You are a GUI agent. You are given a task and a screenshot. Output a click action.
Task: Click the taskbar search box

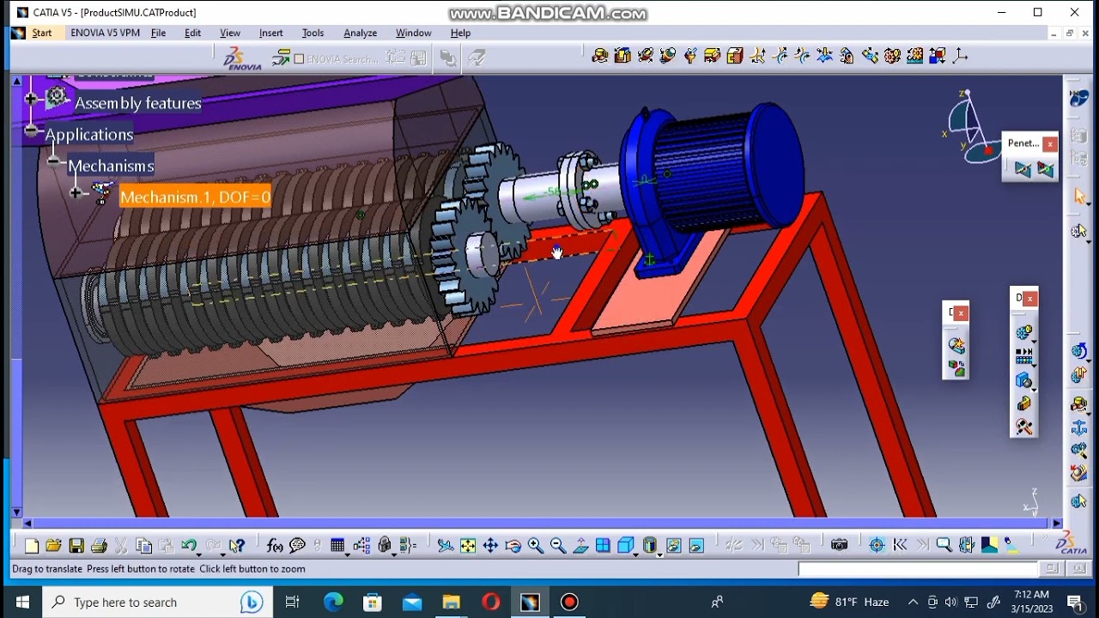click(x=157, y=602)
